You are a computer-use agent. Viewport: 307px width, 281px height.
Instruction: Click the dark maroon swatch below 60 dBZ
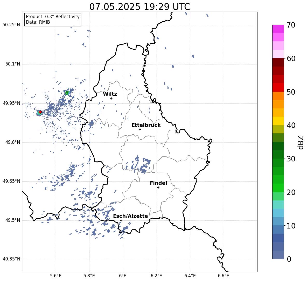(278, 63)
